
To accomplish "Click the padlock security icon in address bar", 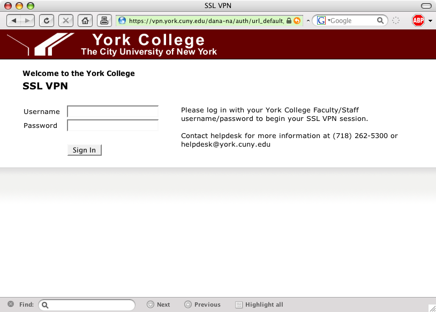I will point(289,21).
